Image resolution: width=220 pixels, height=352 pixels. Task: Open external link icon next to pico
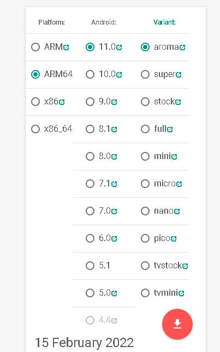click(x=174, y=239)
